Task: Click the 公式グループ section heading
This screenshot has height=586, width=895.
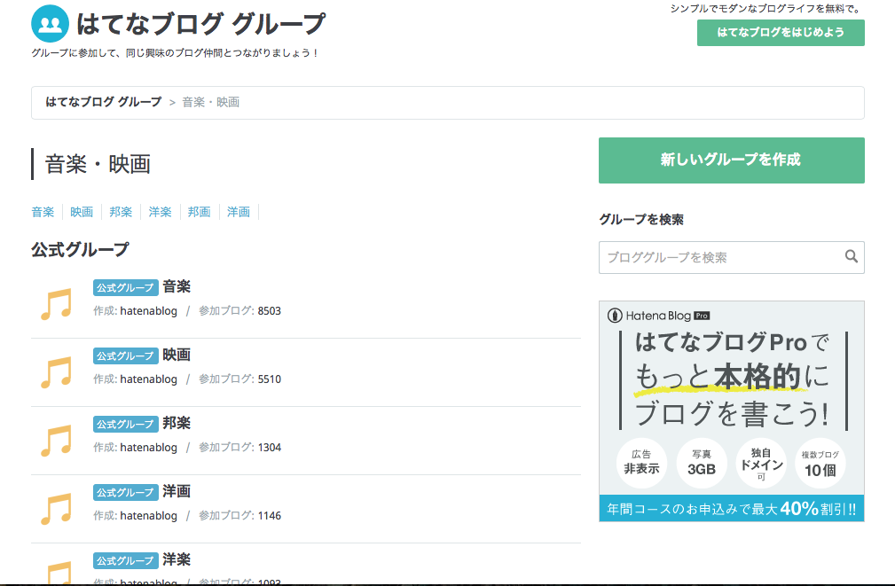Action: pyautogui.click(x=80, y=249)
